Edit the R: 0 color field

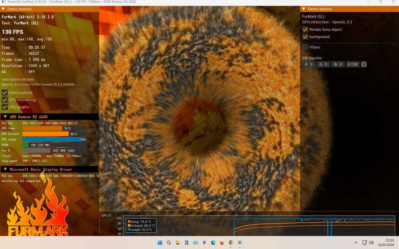click(x=309, y=65)
